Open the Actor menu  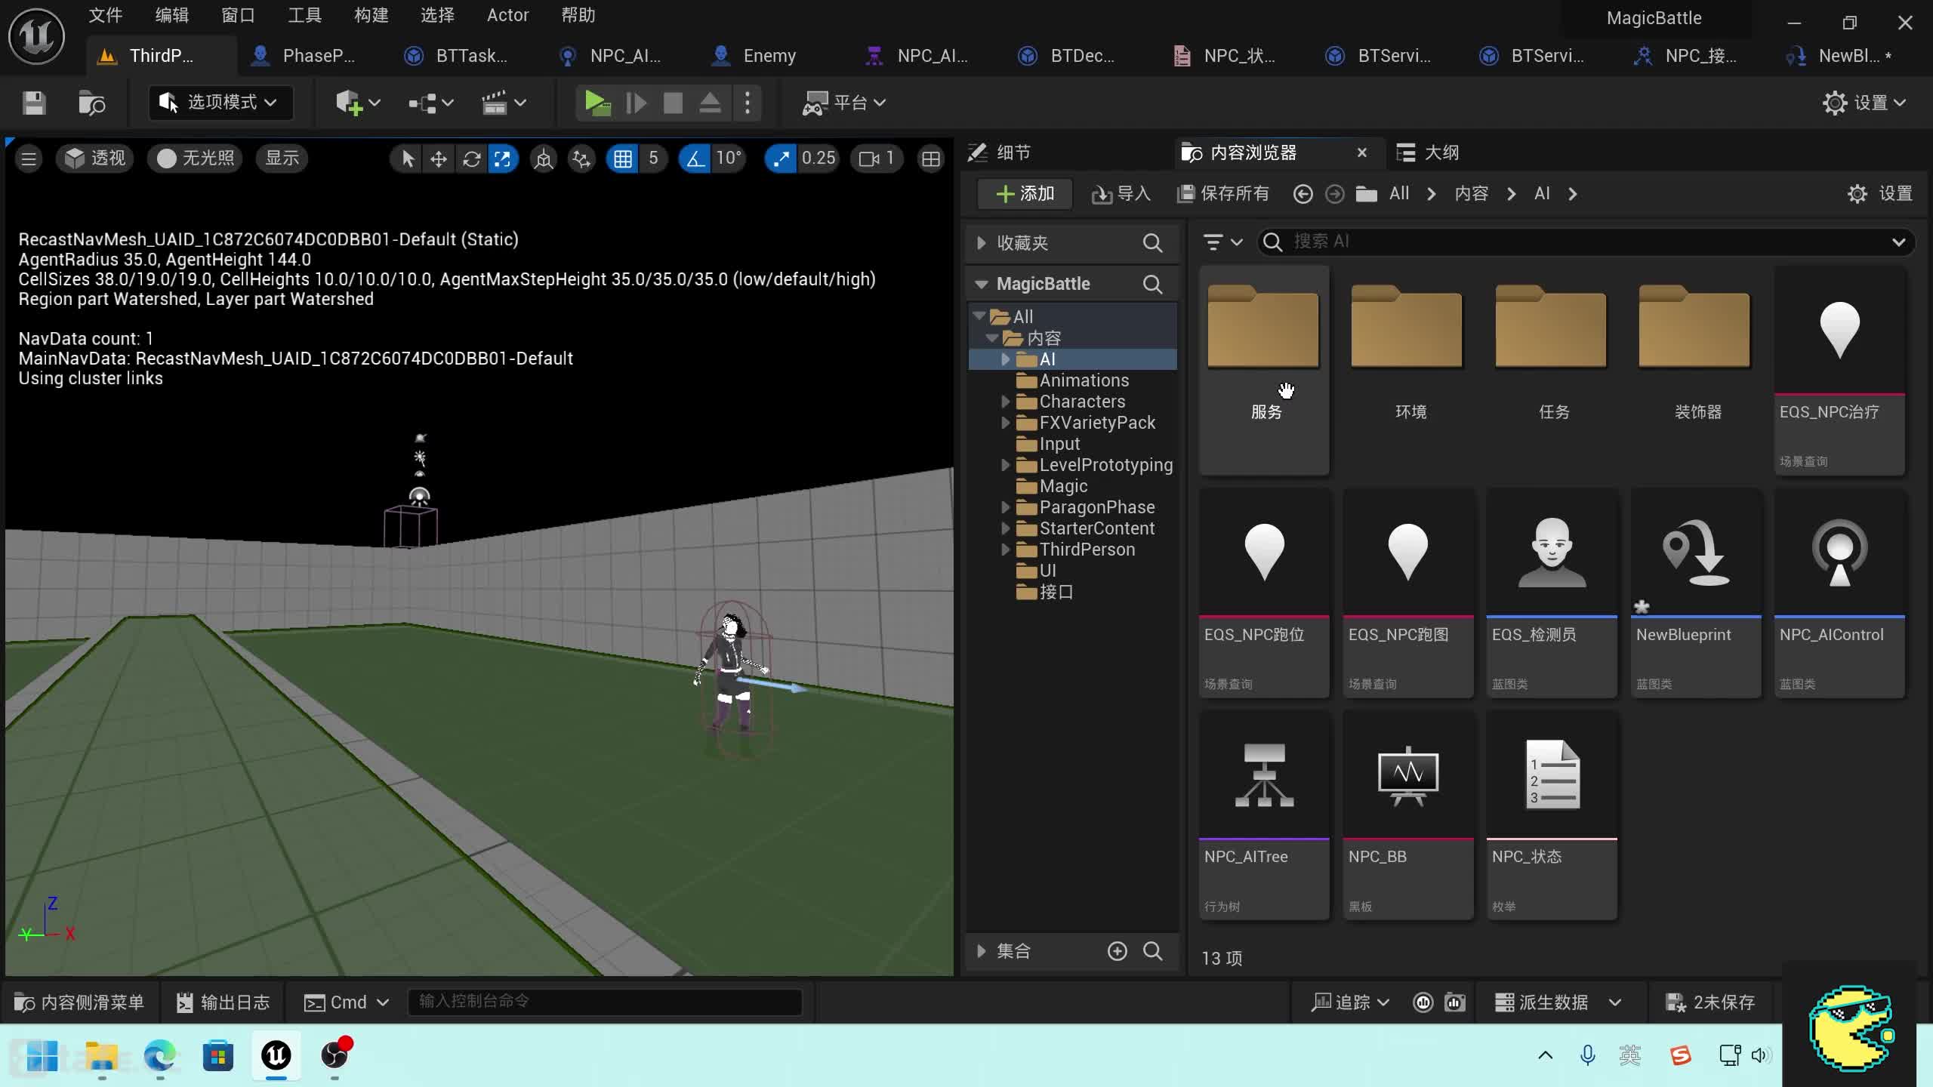pos(507,15)
